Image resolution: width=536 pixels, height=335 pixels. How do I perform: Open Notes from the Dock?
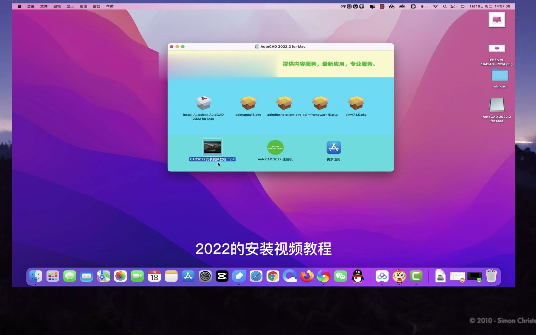tap(171, 276)
